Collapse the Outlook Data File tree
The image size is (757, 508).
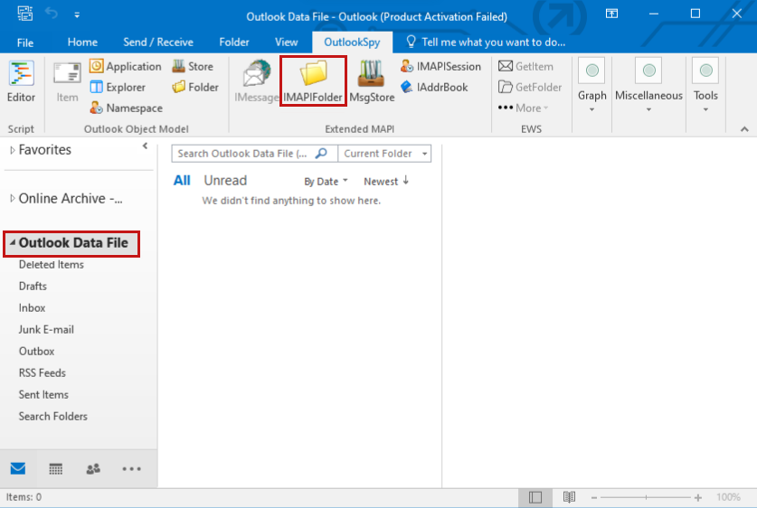(x=13, y=242)
